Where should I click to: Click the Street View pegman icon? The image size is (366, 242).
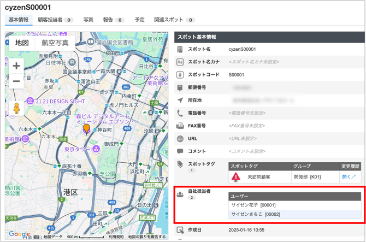pos(16,108)
